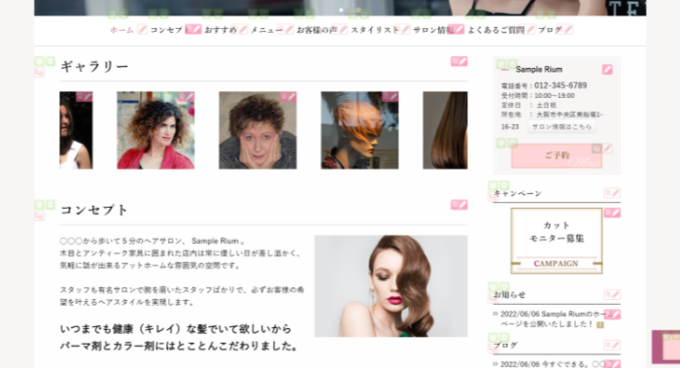680x368 pixels.
Task: Click the ご予約 reservation button
Action: [x=557, y=156]
